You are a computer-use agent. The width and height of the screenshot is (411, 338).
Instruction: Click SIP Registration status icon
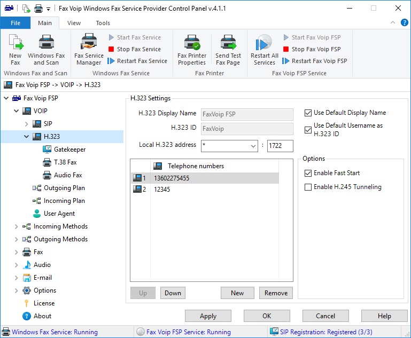(x=274, y=332)
